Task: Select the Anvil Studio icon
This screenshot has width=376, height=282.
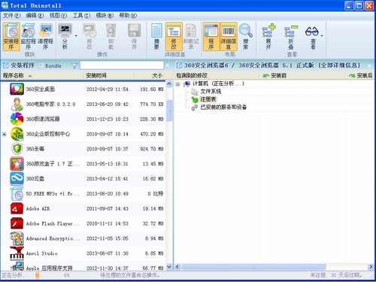Action: [17, 253]
